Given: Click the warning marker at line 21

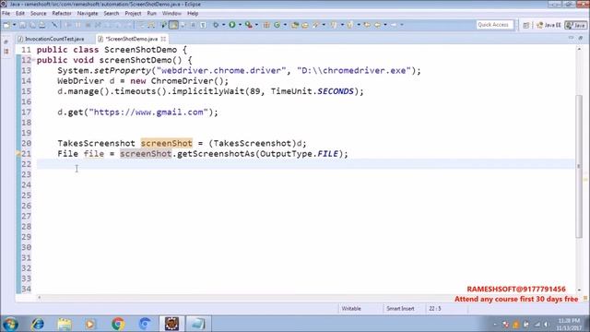Looking at the screenshot, I should click(x=18, y=154).
